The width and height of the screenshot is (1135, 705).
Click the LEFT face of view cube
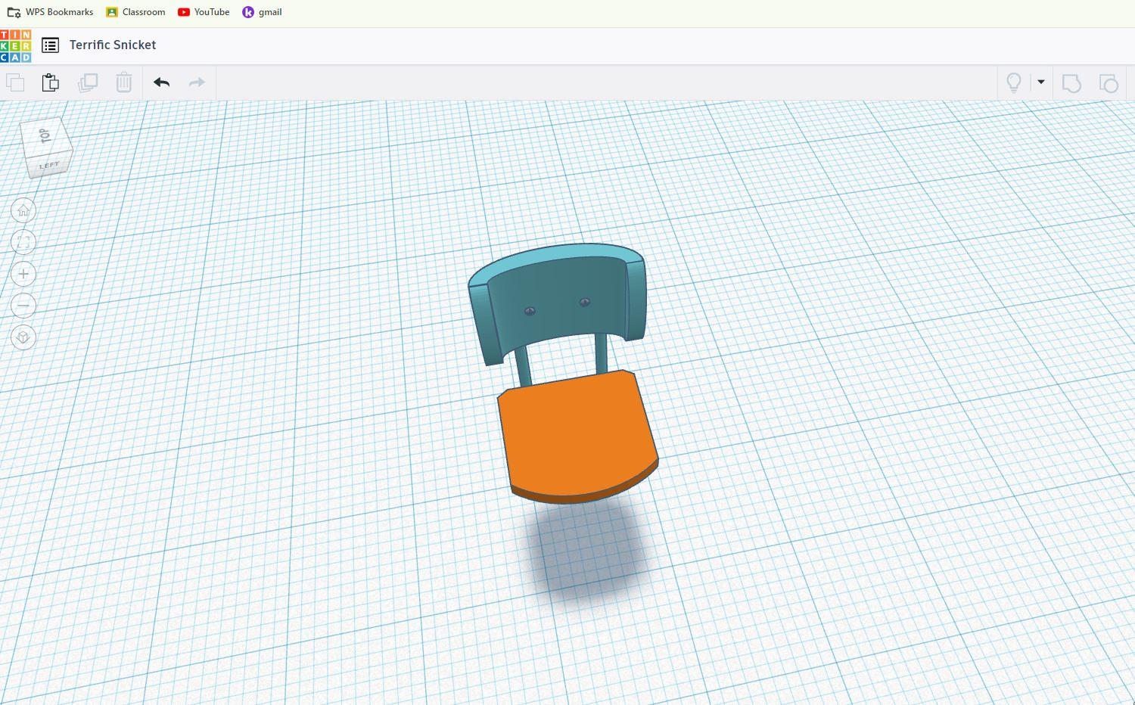click(50, 166)
